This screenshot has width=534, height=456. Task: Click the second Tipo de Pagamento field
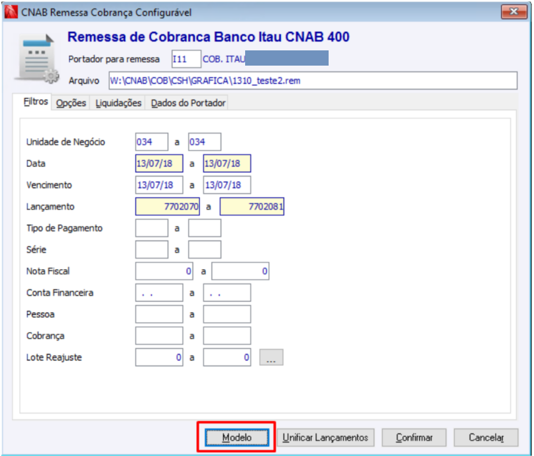click(x=205, y=228)
